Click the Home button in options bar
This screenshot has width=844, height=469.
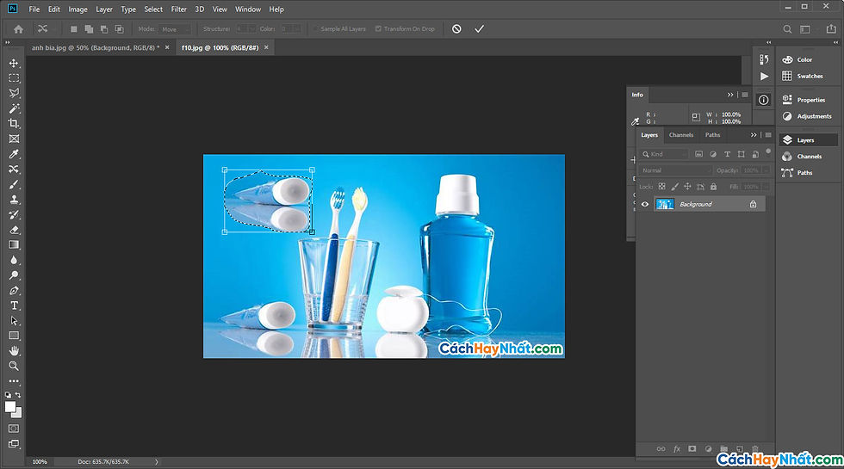(18, 29)
